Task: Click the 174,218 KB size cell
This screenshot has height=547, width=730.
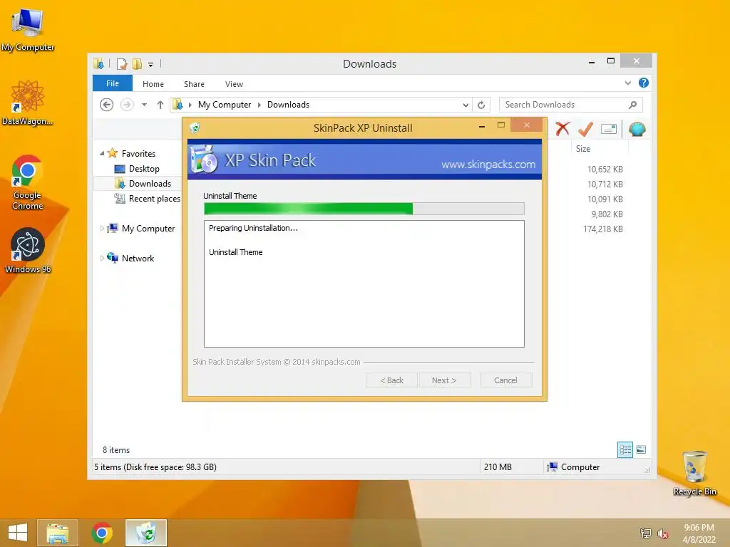Action: (603, 229)
